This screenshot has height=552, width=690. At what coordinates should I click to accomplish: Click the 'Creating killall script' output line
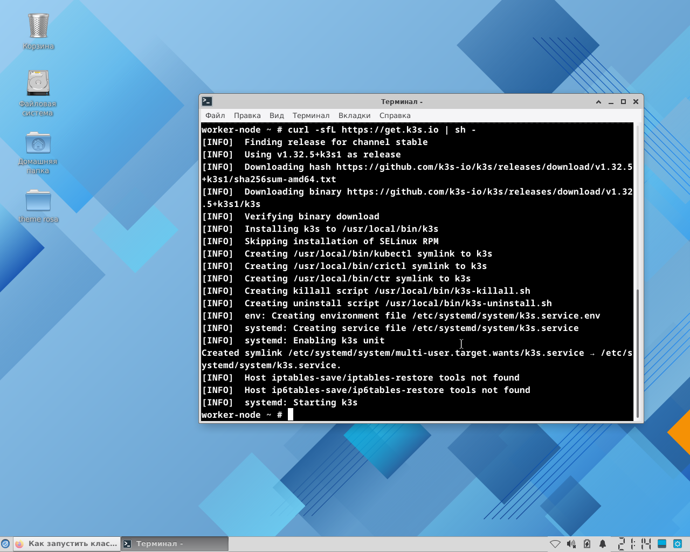(x=387, y=291)
